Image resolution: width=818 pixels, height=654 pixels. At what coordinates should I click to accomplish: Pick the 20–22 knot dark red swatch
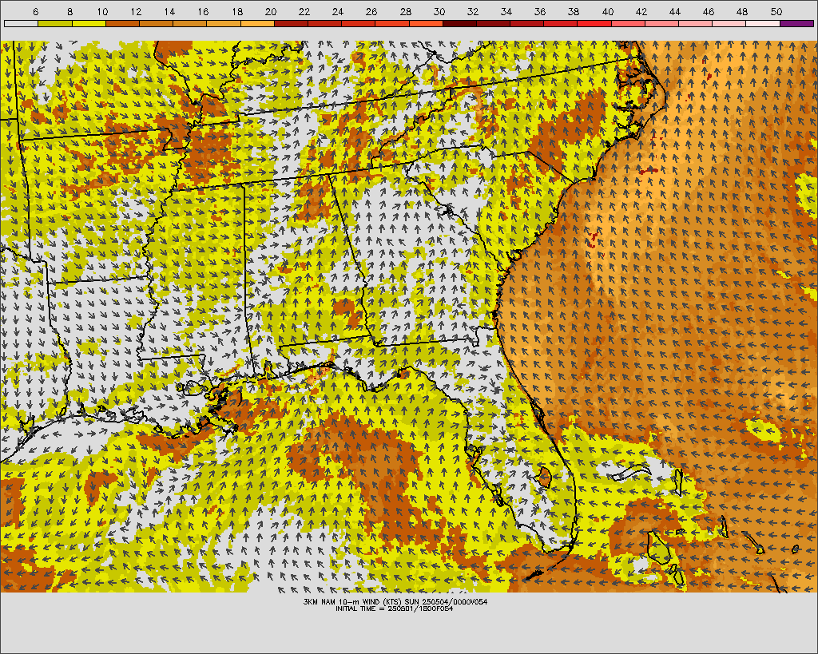point(291,23)
